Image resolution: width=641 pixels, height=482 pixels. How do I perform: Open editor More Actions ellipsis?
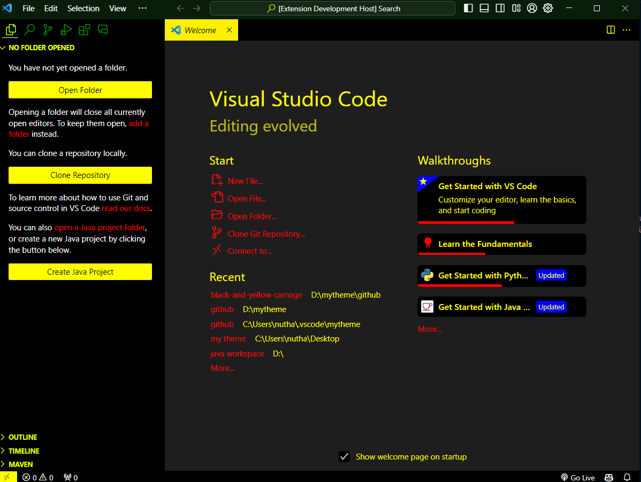pos(626,30)
